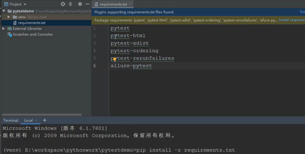Click the External Libraries icon
The image size is (305, 154).
tap(9, 29)
